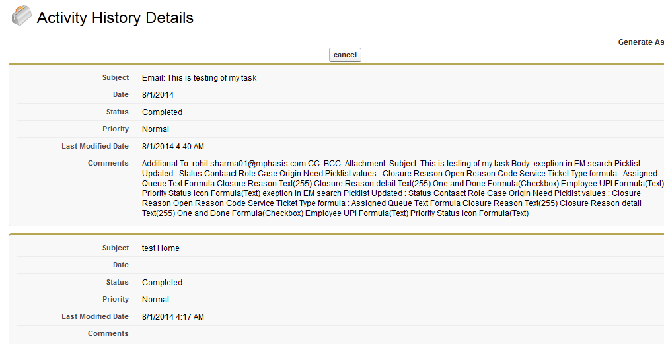The height and width of the screenshot is (344, 664).
Task: Click the 'test Home' subject value
Action: tap(161, 248)
